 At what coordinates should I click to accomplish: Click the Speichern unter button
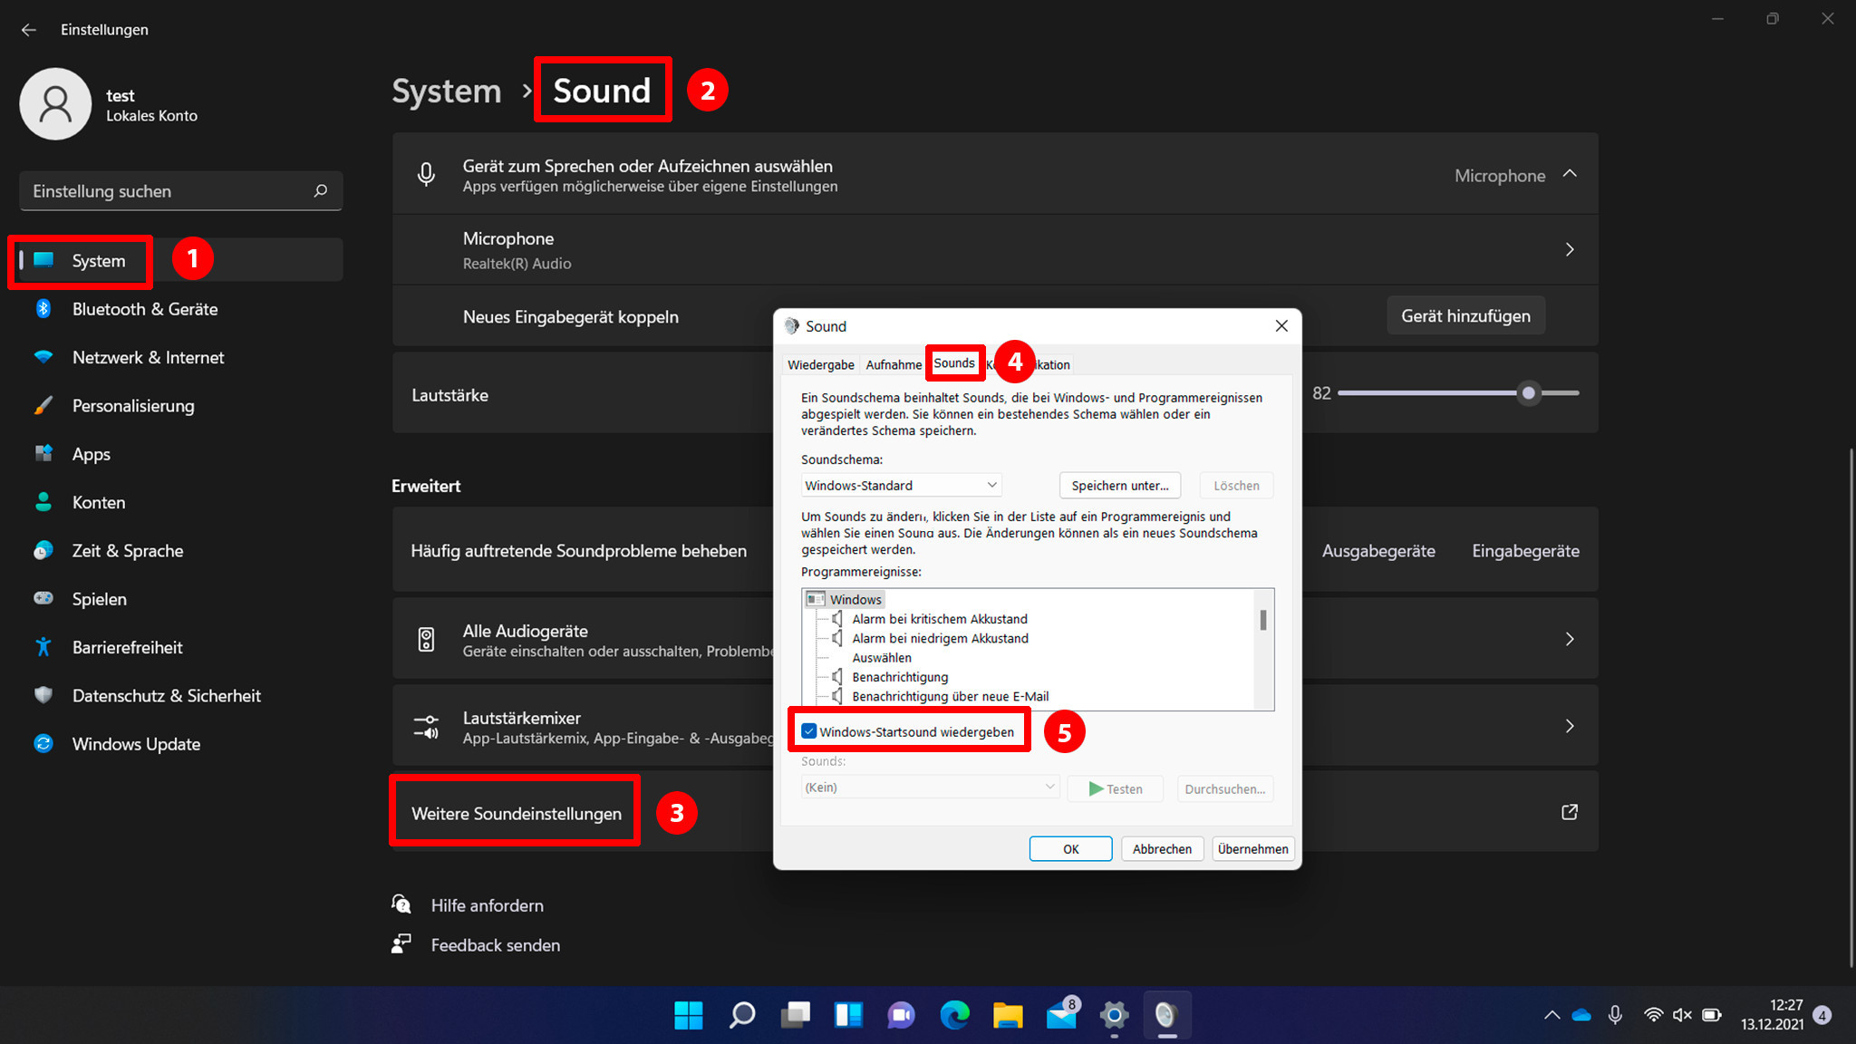1120,485
